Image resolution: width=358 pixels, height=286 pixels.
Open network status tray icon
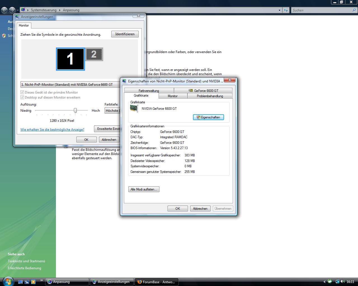pyautogui.click(x=337, y=282)
